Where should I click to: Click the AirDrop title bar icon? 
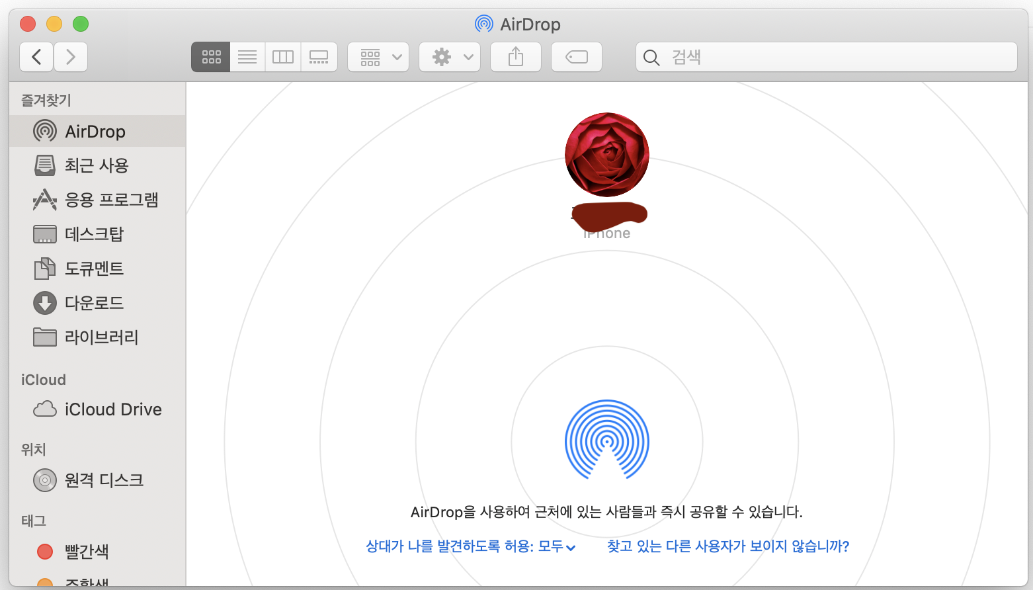click(484, 24)
